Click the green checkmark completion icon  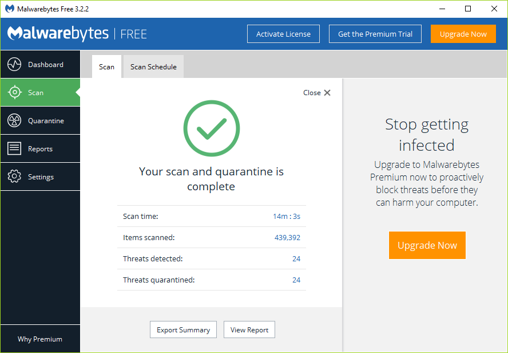211,128
